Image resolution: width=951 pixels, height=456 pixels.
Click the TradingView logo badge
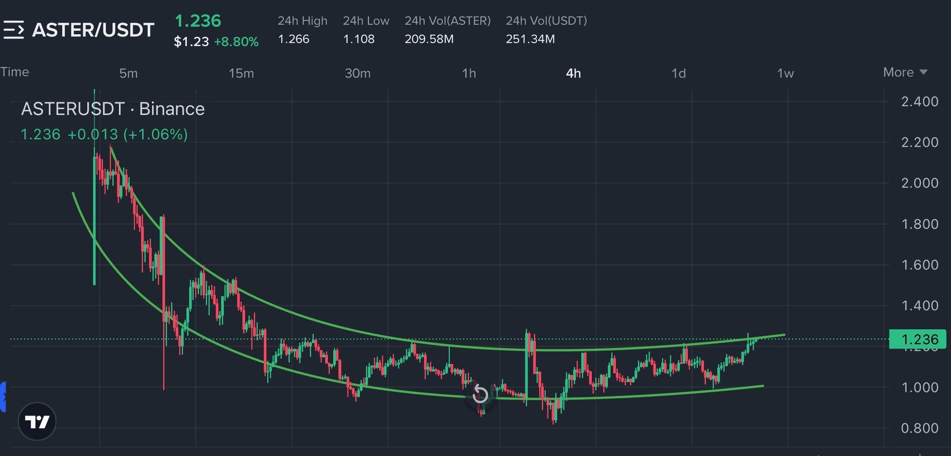(38, 421)
